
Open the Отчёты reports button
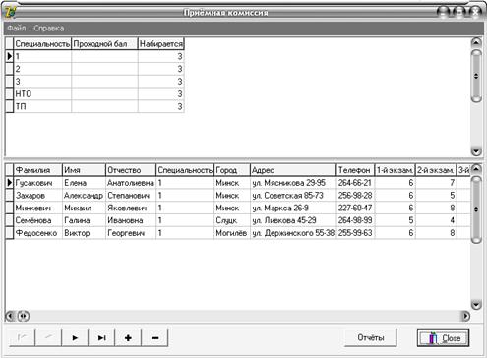click(371, 337)
